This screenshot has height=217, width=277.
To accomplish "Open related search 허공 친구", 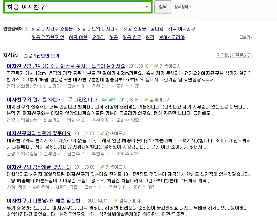I will (132, 37).
